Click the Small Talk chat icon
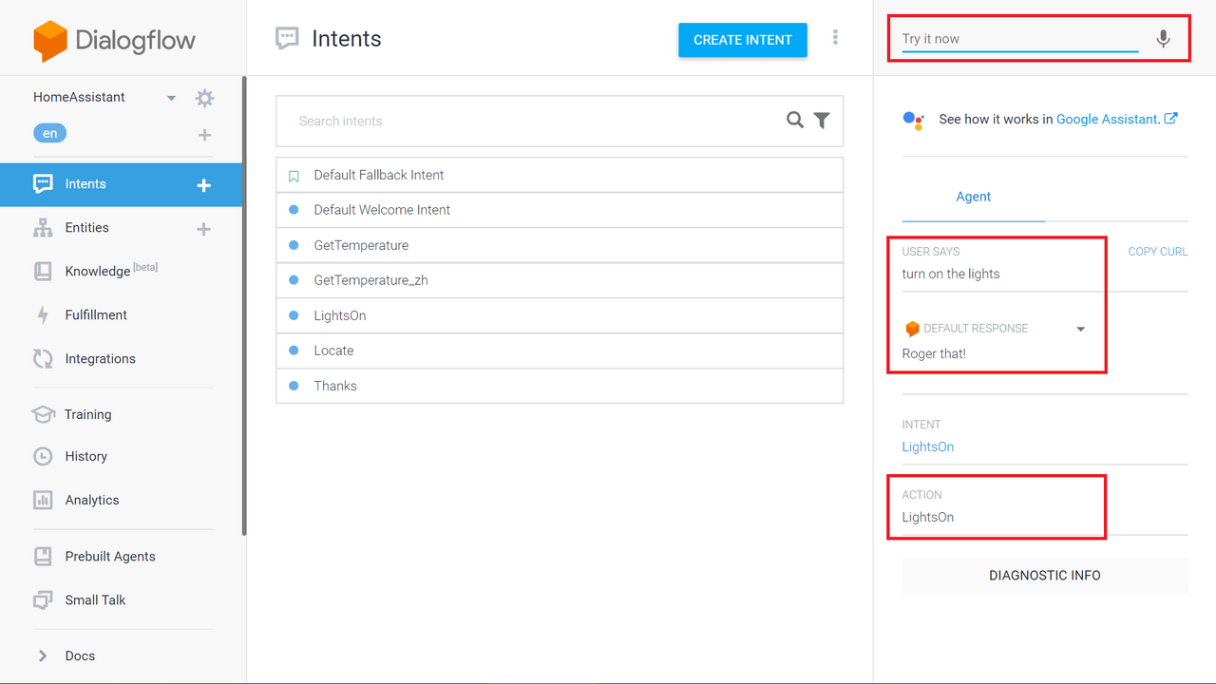 coord(43,600)
